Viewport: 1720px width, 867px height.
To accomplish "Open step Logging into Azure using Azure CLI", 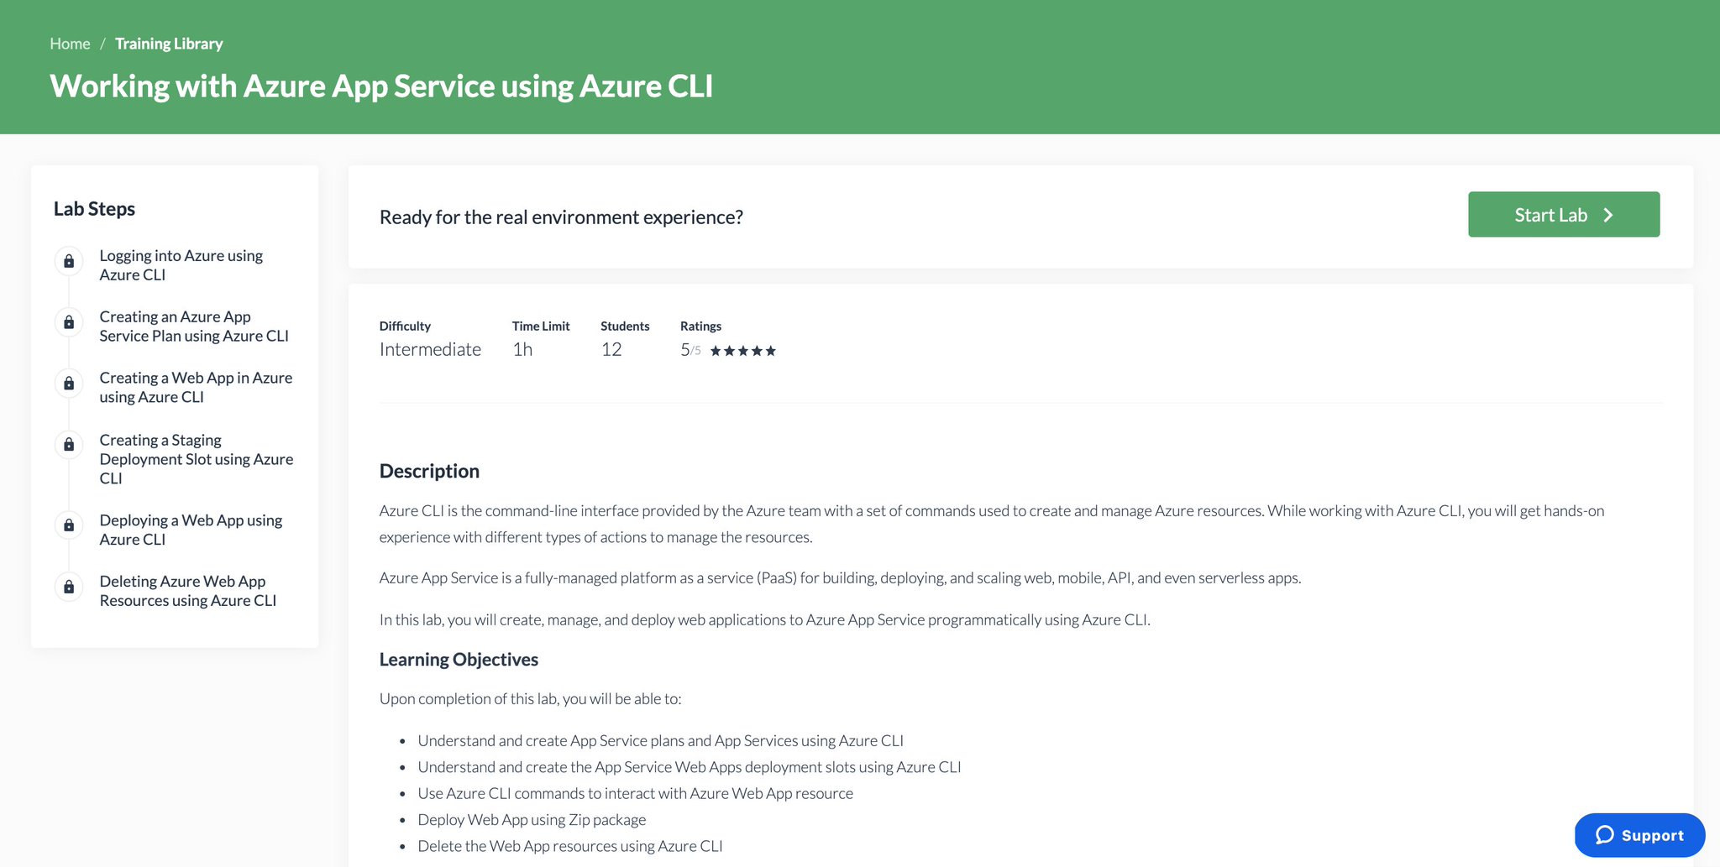I will coord(181,265).
